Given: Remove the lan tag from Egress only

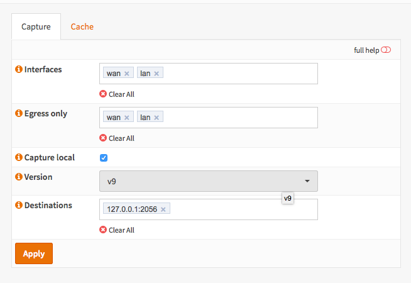Looking at the screenshot, I should pyautogui.click(x=156, y=118).
